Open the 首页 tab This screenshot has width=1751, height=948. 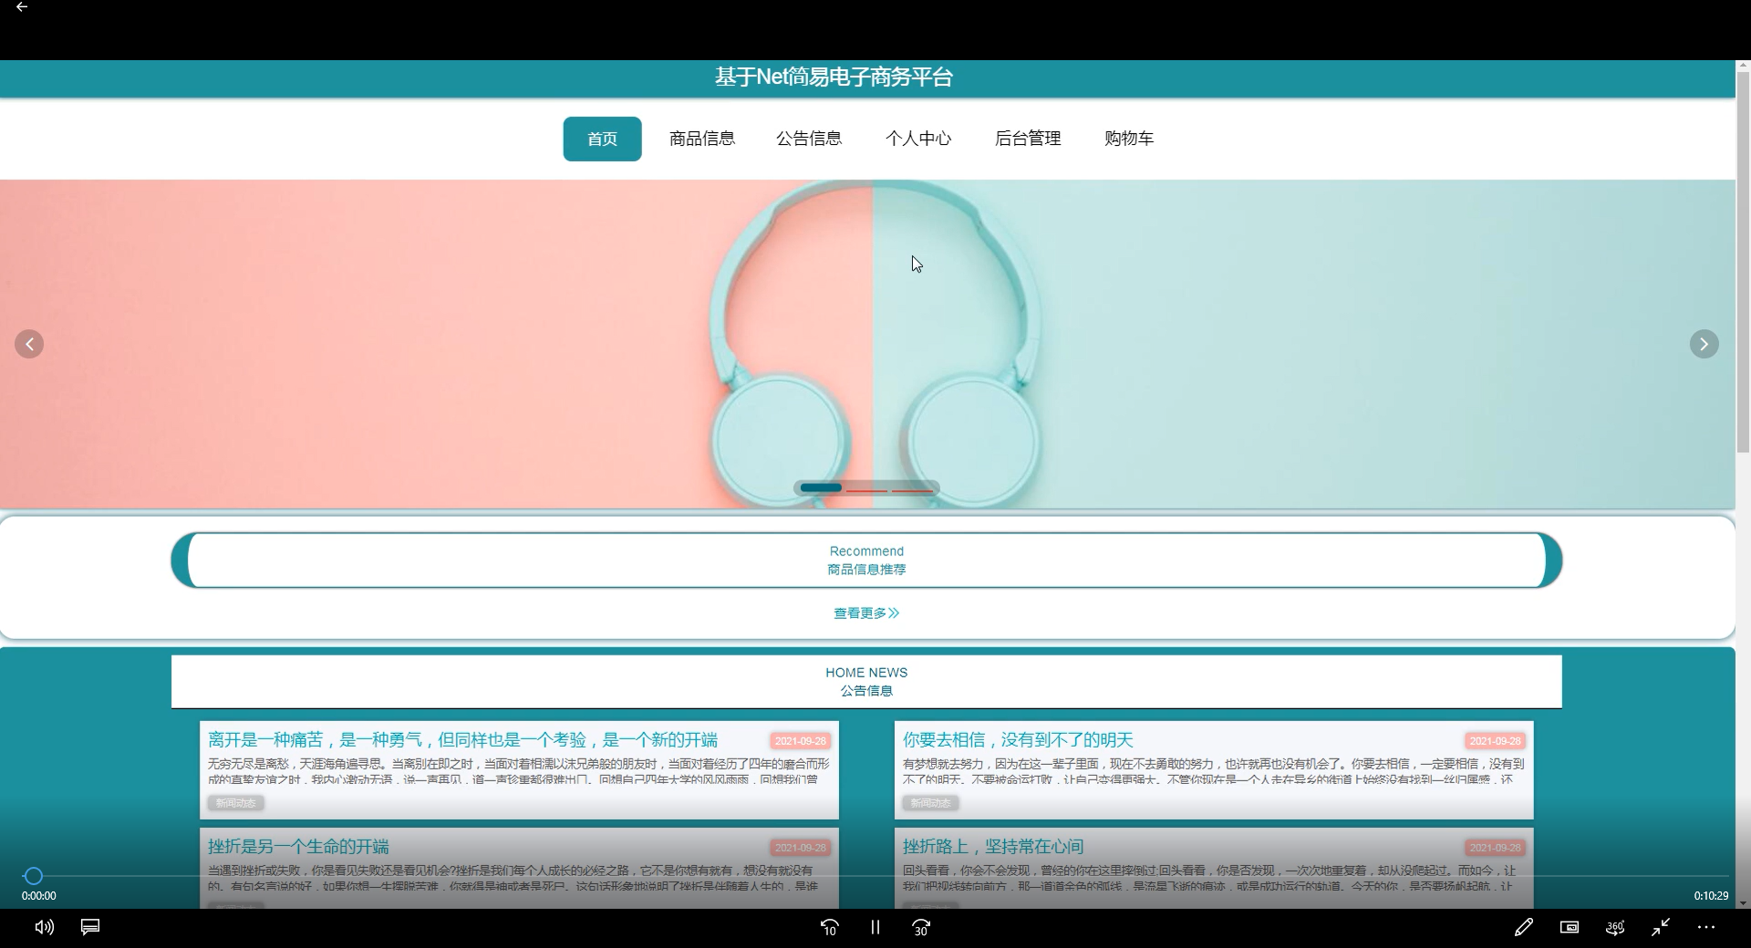602,139
